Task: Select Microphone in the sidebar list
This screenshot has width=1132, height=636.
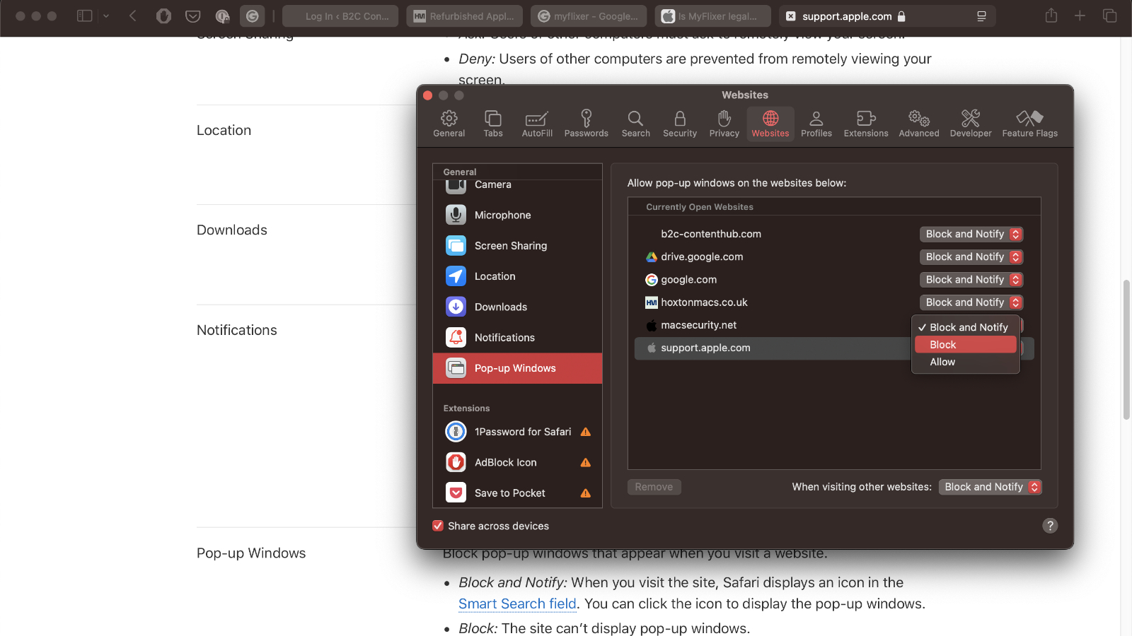Action: [502, 215]
